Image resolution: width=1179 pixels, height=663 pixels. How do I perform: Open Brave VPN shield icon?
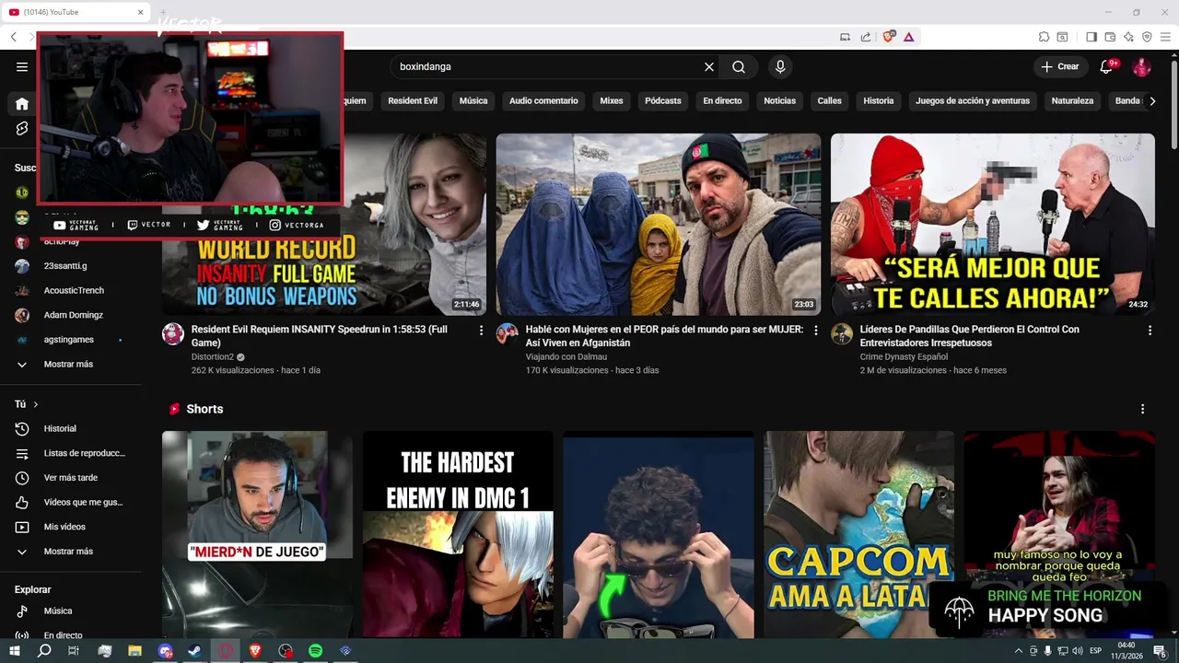[1147, 37]
